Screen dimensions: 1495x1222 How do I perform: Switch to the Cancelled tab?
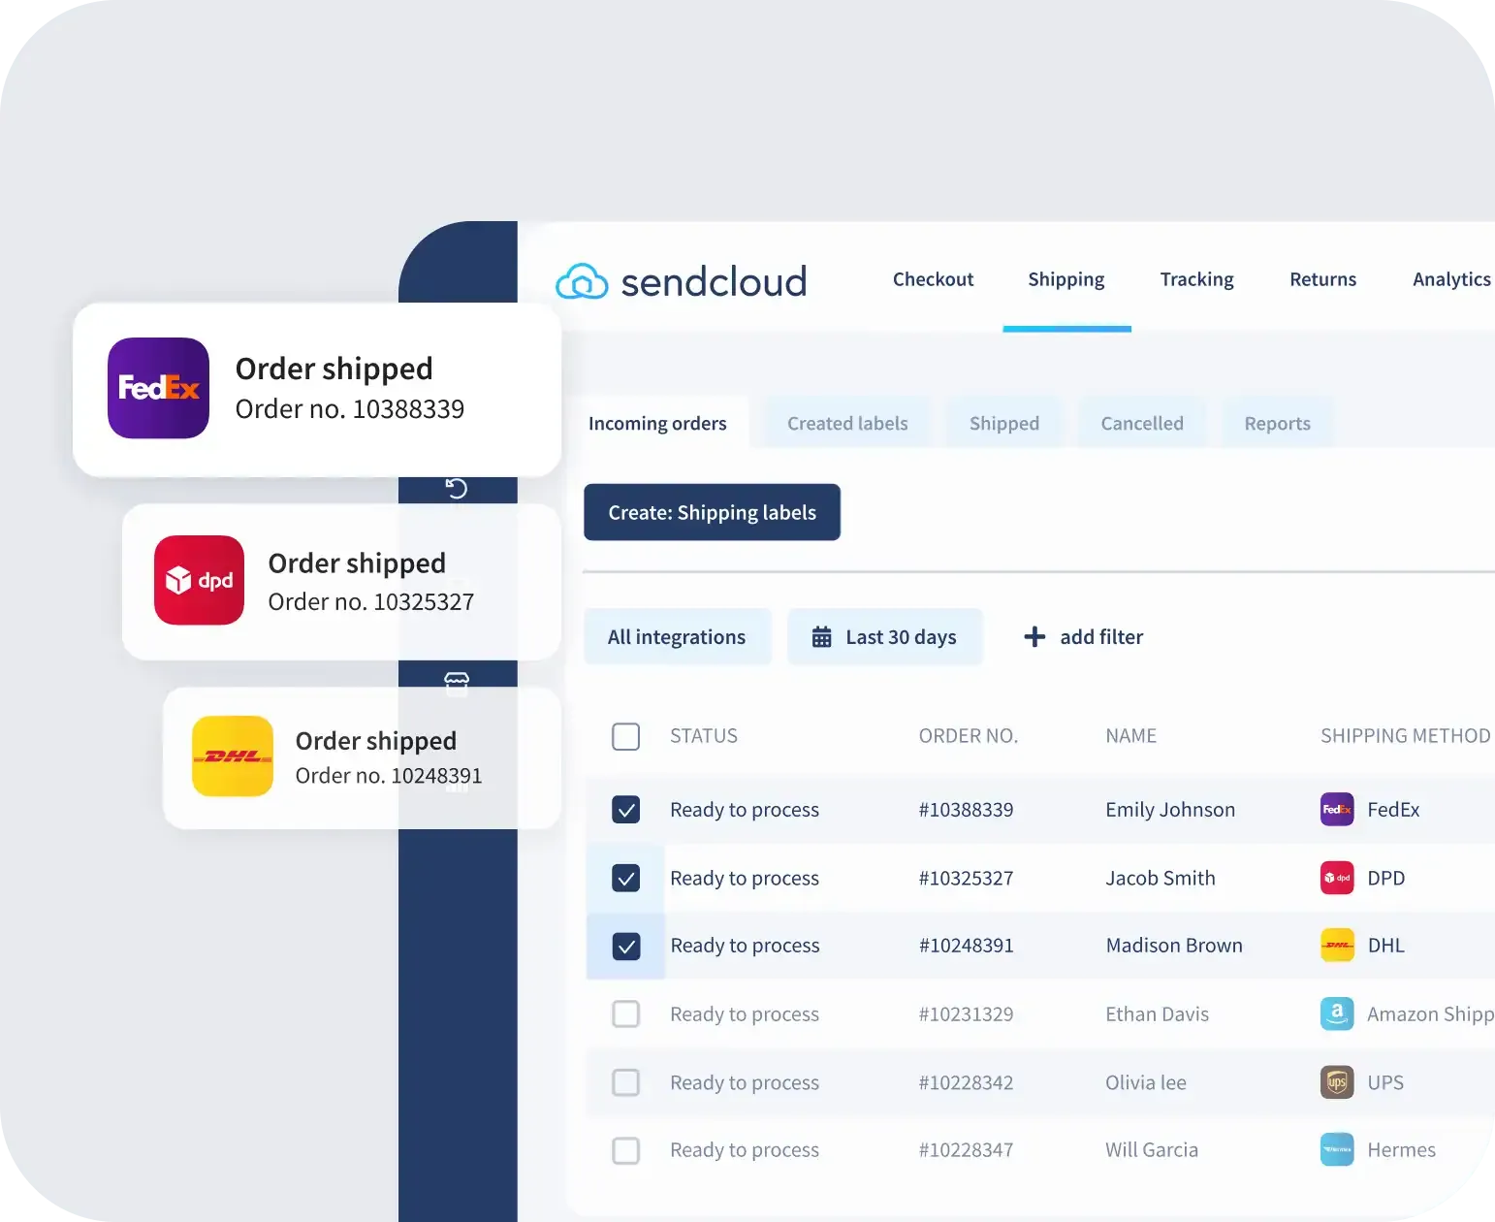1142,423
